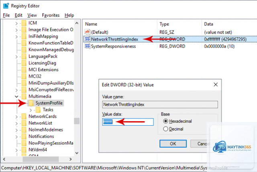This screenshot has height=172, width=257.
Task: Expand the NetworkList key
Action: 16,124
